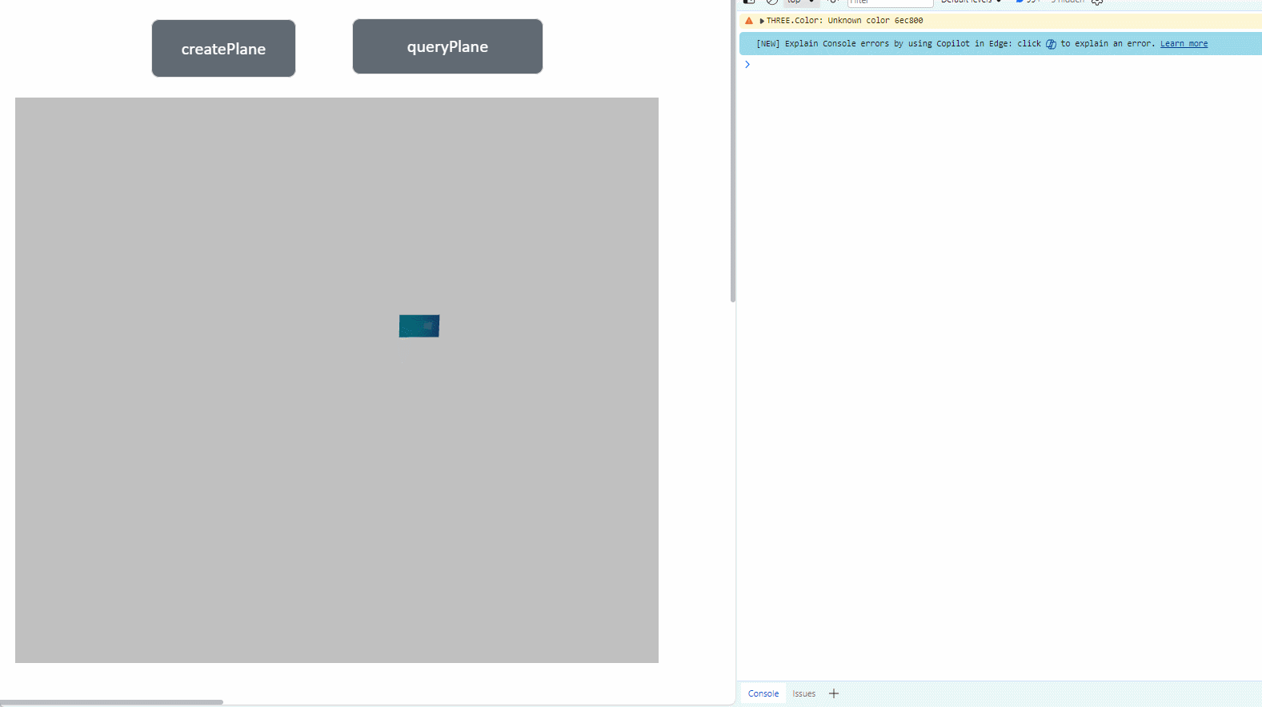This screenshot has height=707, width=1262.
Task: Expand the Default levels dropdown
Action: (x=971, y=2)
